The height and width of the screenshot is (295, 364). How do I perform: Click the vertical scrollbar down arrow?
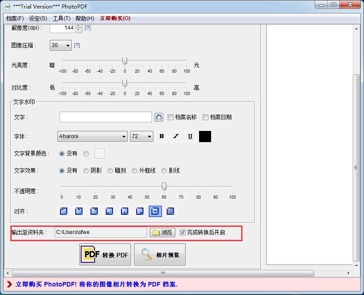(x=356, y=265)
